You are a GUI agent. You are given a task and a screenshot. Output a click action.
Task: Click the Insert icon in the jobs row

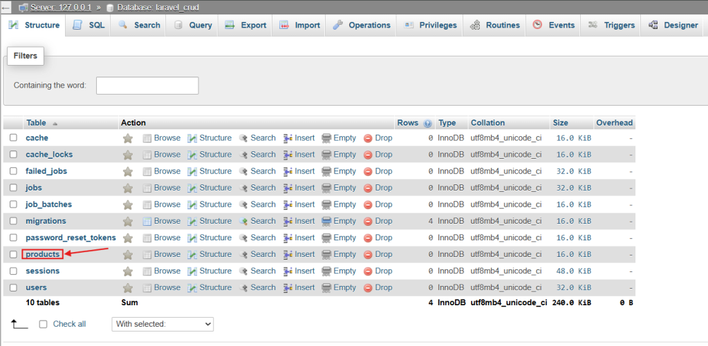click(x=288, y=188)
